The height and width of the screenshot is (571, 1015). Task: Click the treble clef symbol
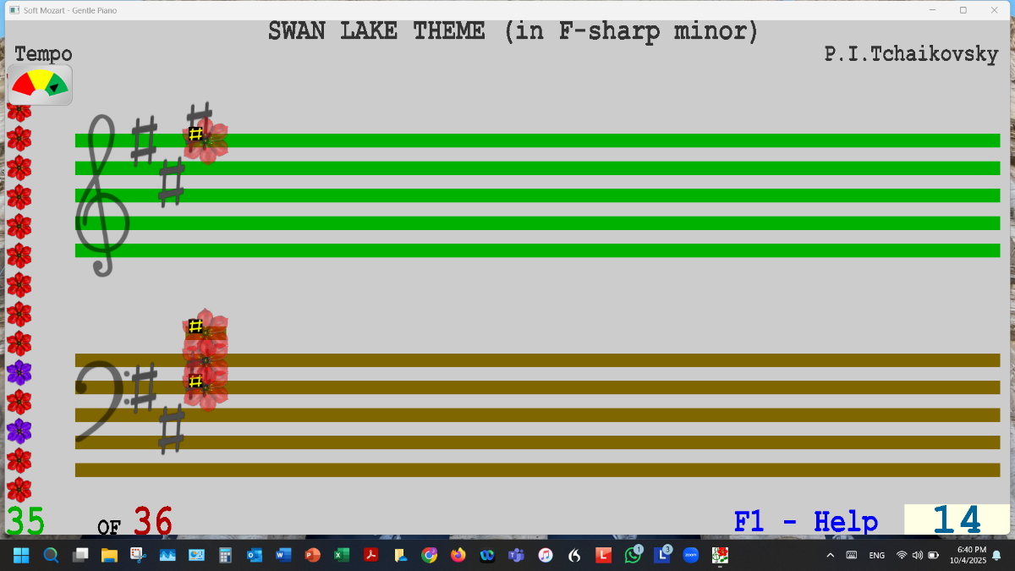[x=101, y=196]
